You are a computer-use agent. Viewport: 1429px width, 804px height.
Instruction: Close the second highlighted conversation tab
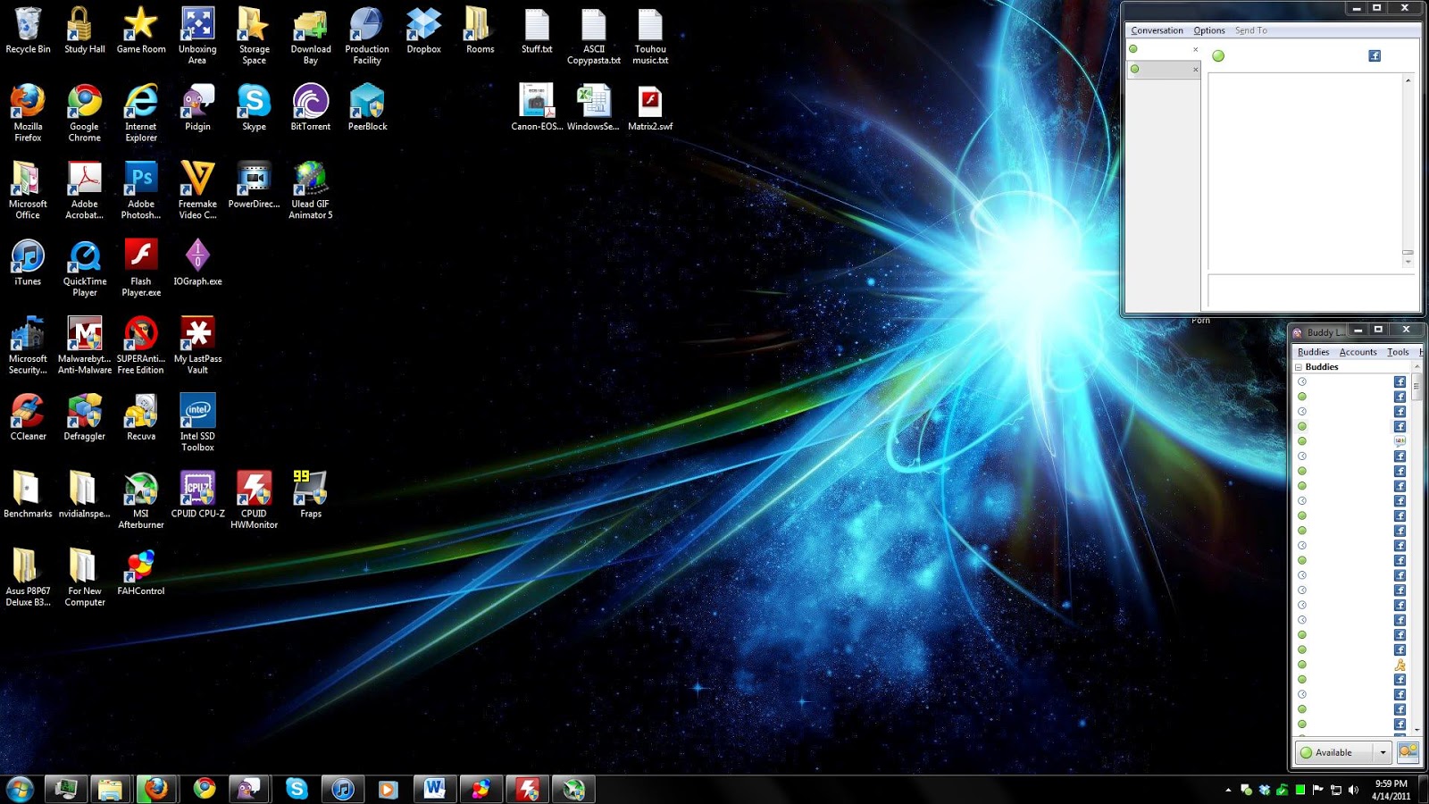(1196, 69)
